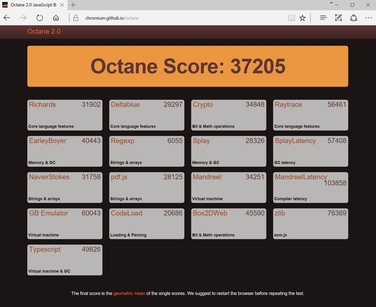Click the score value 6055
The image size is (376, 307).
click(x=175, y=141)
